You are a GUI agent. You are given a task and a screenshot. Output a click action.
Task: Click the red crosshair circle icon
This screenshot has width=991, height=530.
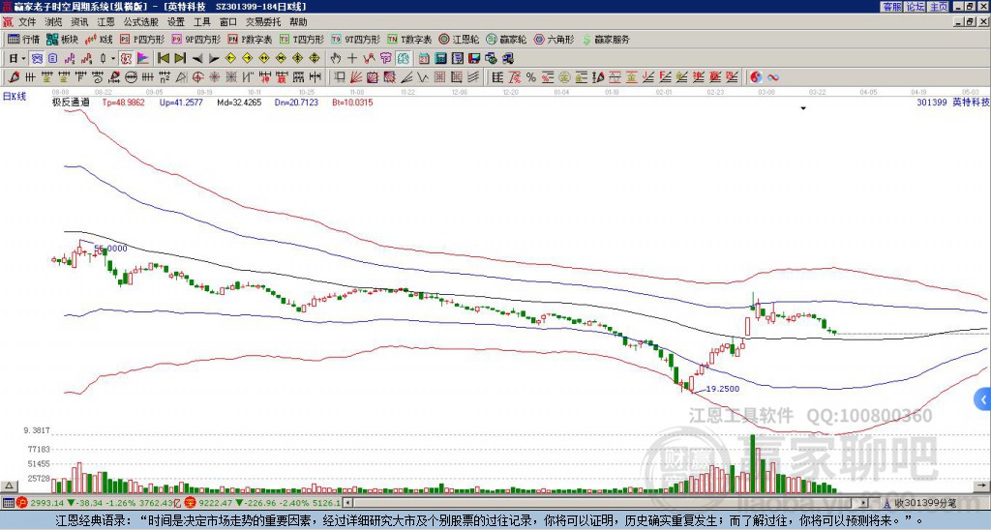tap(197, 77)
